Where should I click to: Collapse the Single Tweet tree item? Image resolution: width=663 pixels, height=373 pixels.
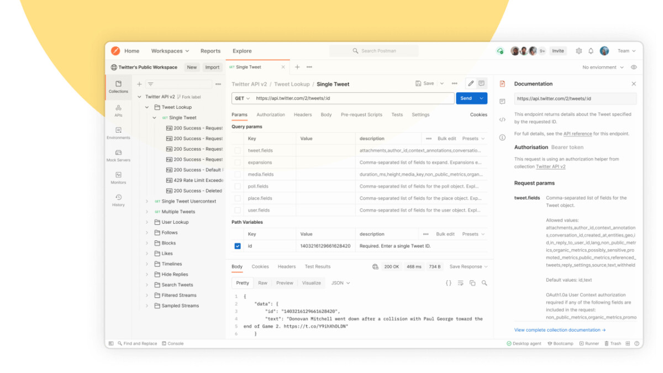point(155,117)
